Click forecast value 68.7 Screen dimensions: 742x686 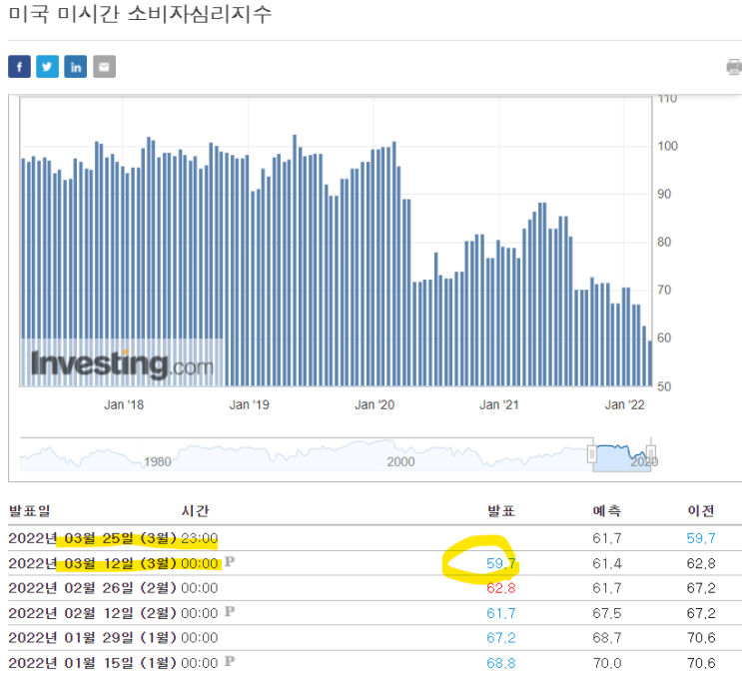pyautogui.click(x=606, y=638)
